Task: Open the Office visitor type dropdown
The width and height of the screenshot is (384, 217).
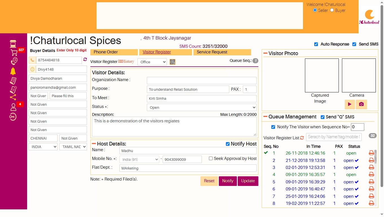Action: [152, 62]
